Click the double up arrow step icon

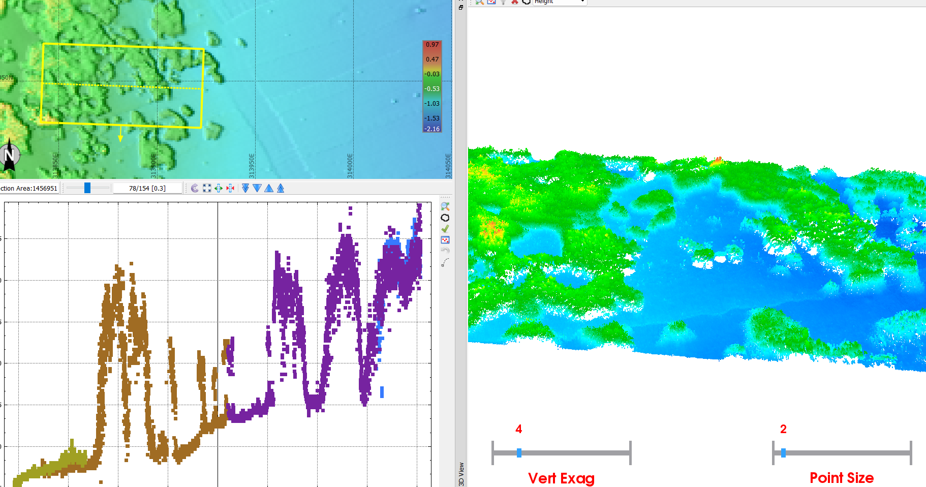(281, 188)
